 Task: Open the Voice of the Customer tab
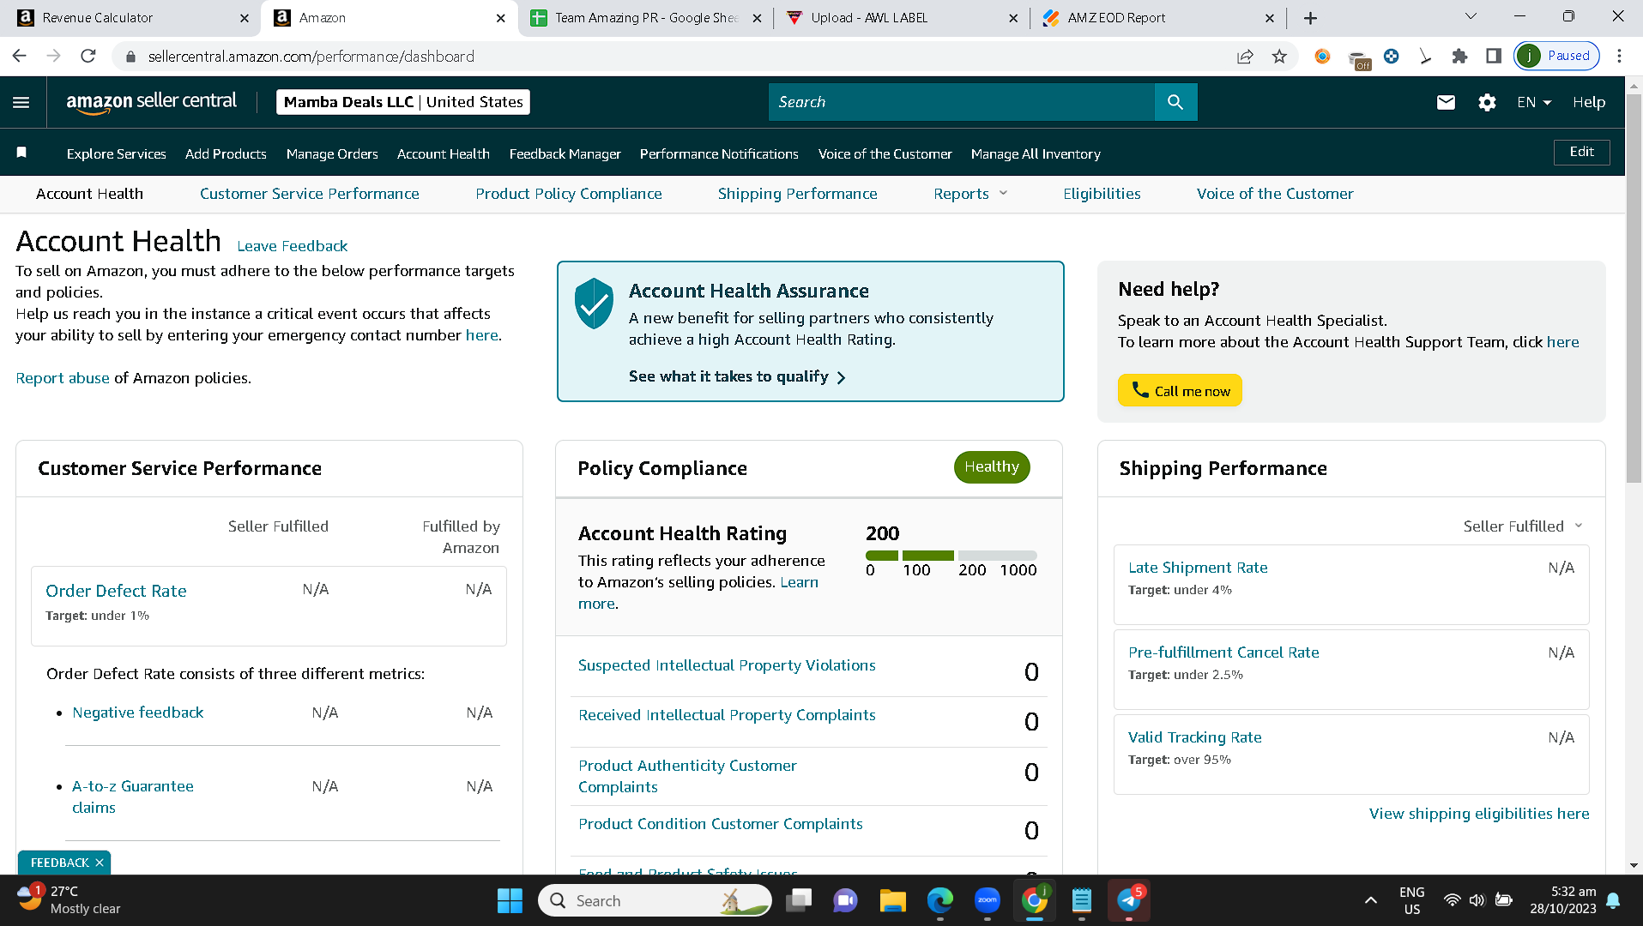(x=1275, y=194)
